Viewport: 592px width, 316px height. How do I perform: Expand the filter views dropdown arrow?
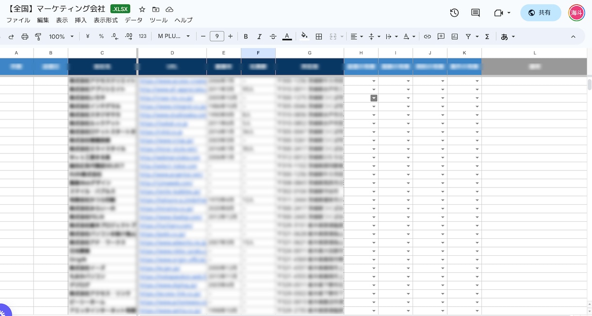click(477, 36)
